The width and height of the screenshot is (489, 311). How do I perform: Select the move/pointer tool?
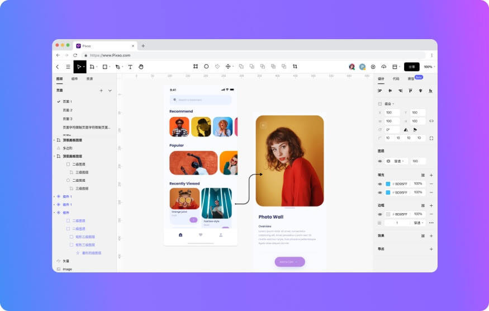click(80, 67)
